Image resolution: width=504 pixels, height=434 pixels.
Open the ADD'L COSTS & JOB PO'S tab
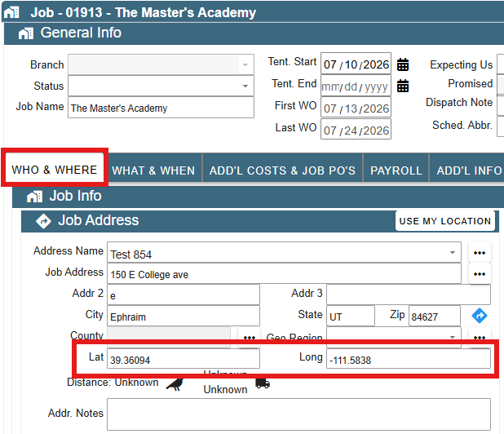[282, 170]
